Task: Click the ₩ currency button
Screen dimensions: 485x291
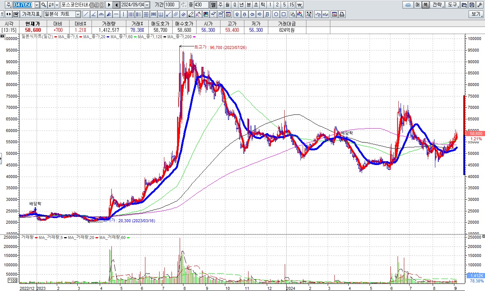Action: pos(300,5)
